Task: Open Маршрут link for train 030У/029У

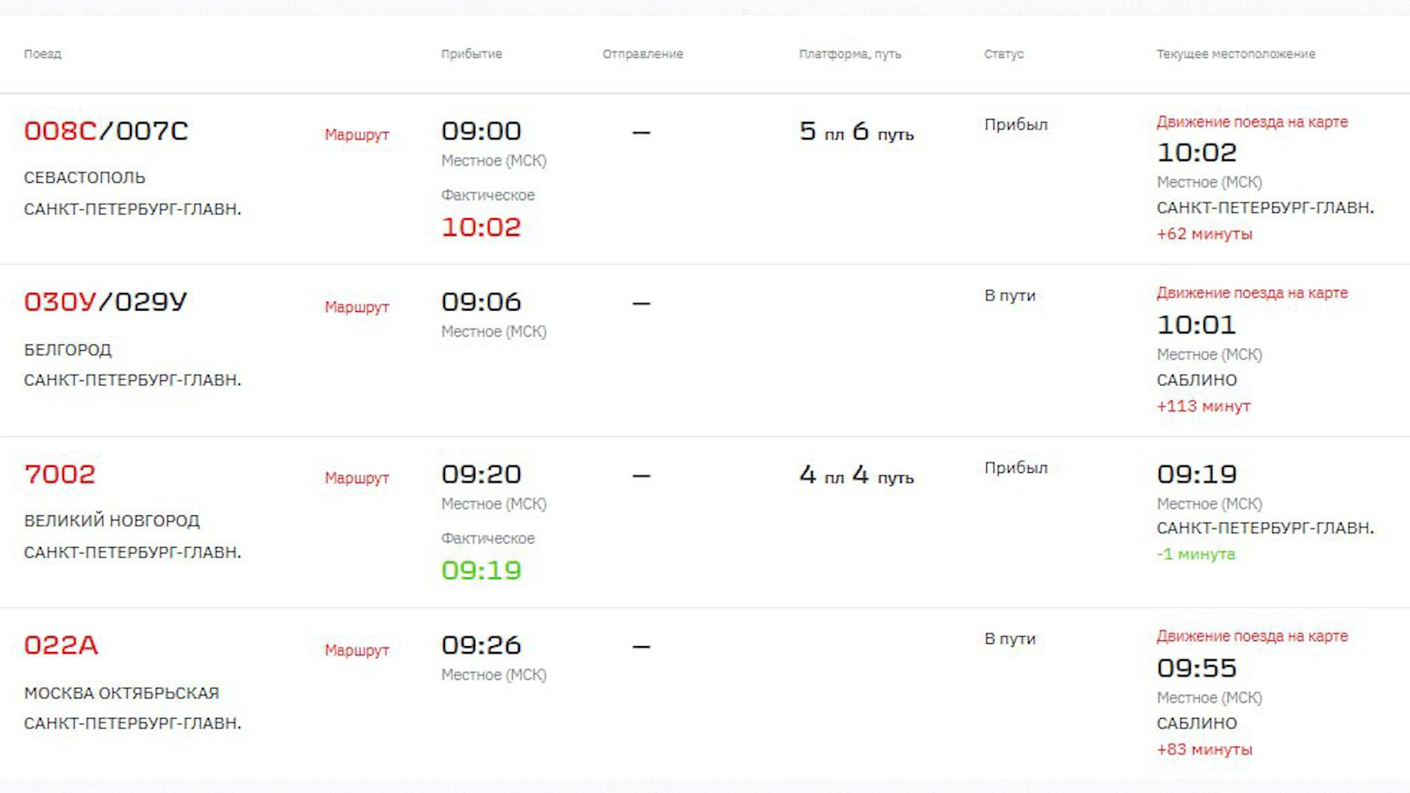Action: click(x=357, y=307)
